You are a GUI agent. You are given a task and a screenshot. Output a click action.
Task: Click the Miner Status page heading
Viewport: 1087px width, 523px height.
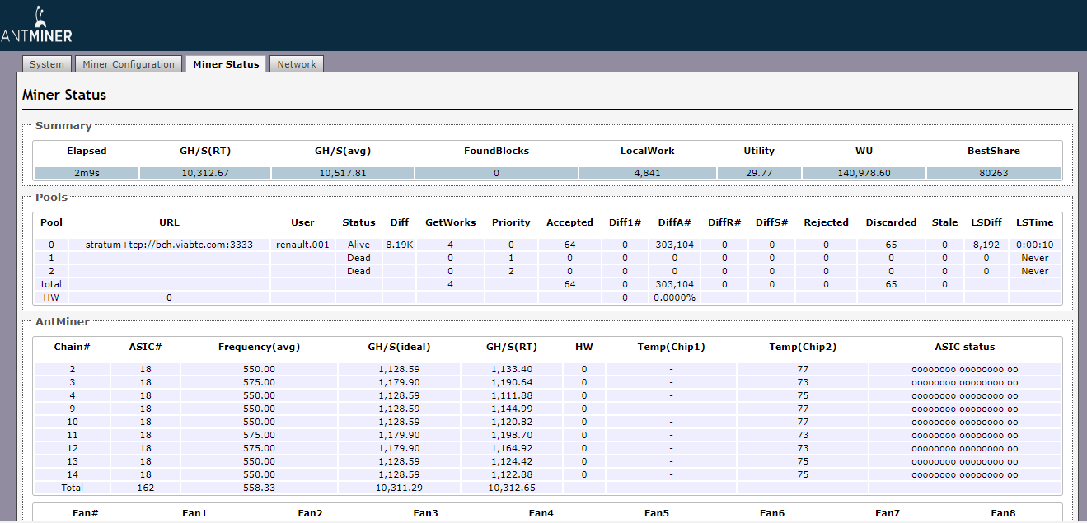coord(64,95)
